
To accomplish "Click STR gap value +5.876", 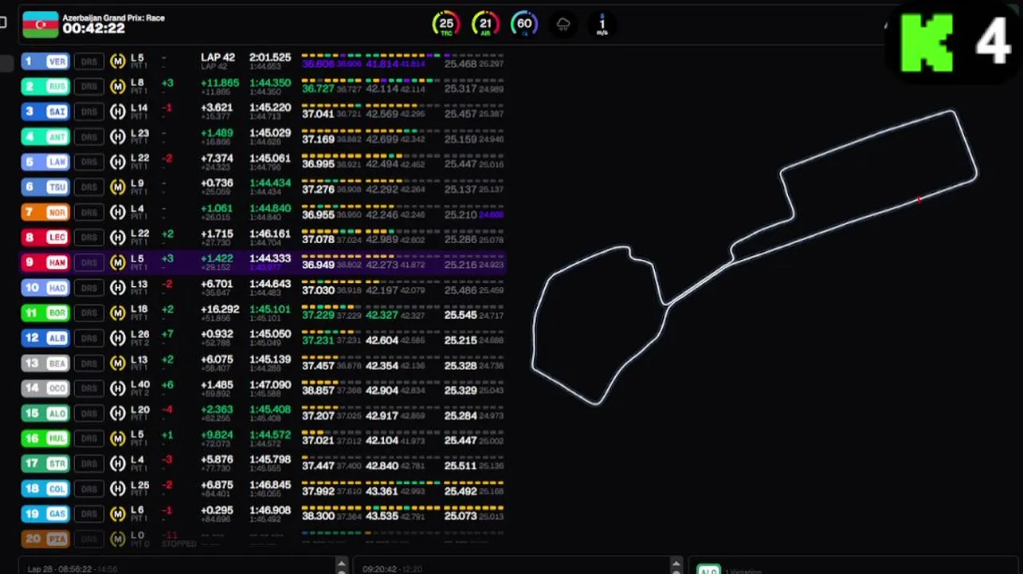I will click(x=217, y=460).
